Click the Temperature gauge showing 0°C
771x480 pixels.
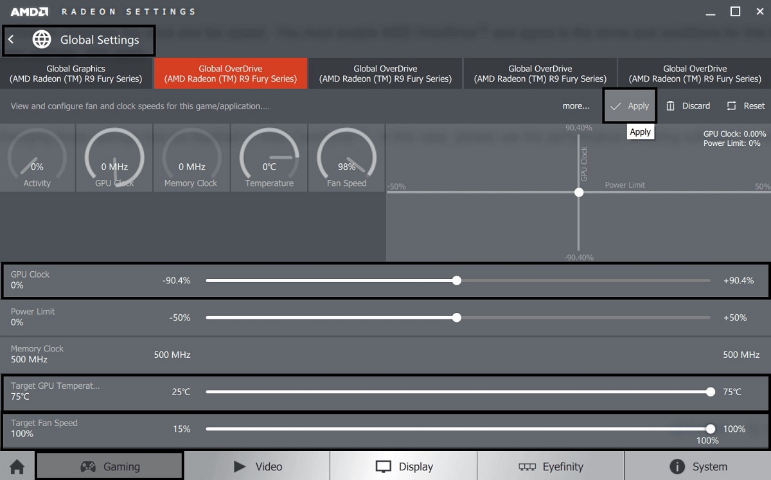click(269, 158)
